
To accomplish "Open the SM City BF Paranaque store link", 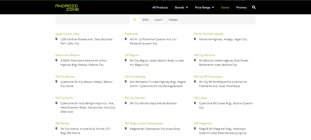I will pyautogui.click(x=208, y=77).
